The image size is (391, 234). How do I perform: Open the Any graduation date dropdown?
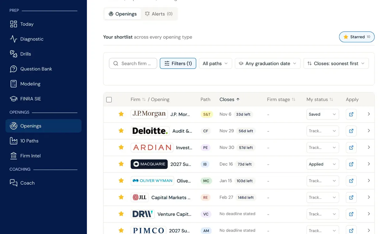point(268,63)
